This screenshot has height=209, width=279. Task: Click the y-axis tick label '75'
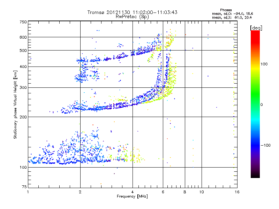[x=24, y=187]
